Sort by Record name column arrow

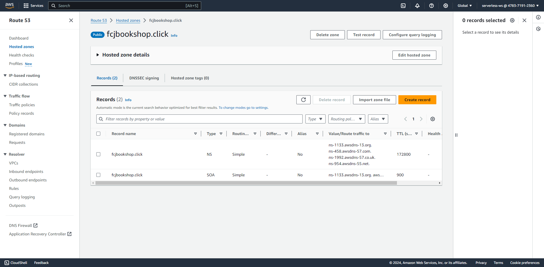pyautogui.click(x=195, y=134)
